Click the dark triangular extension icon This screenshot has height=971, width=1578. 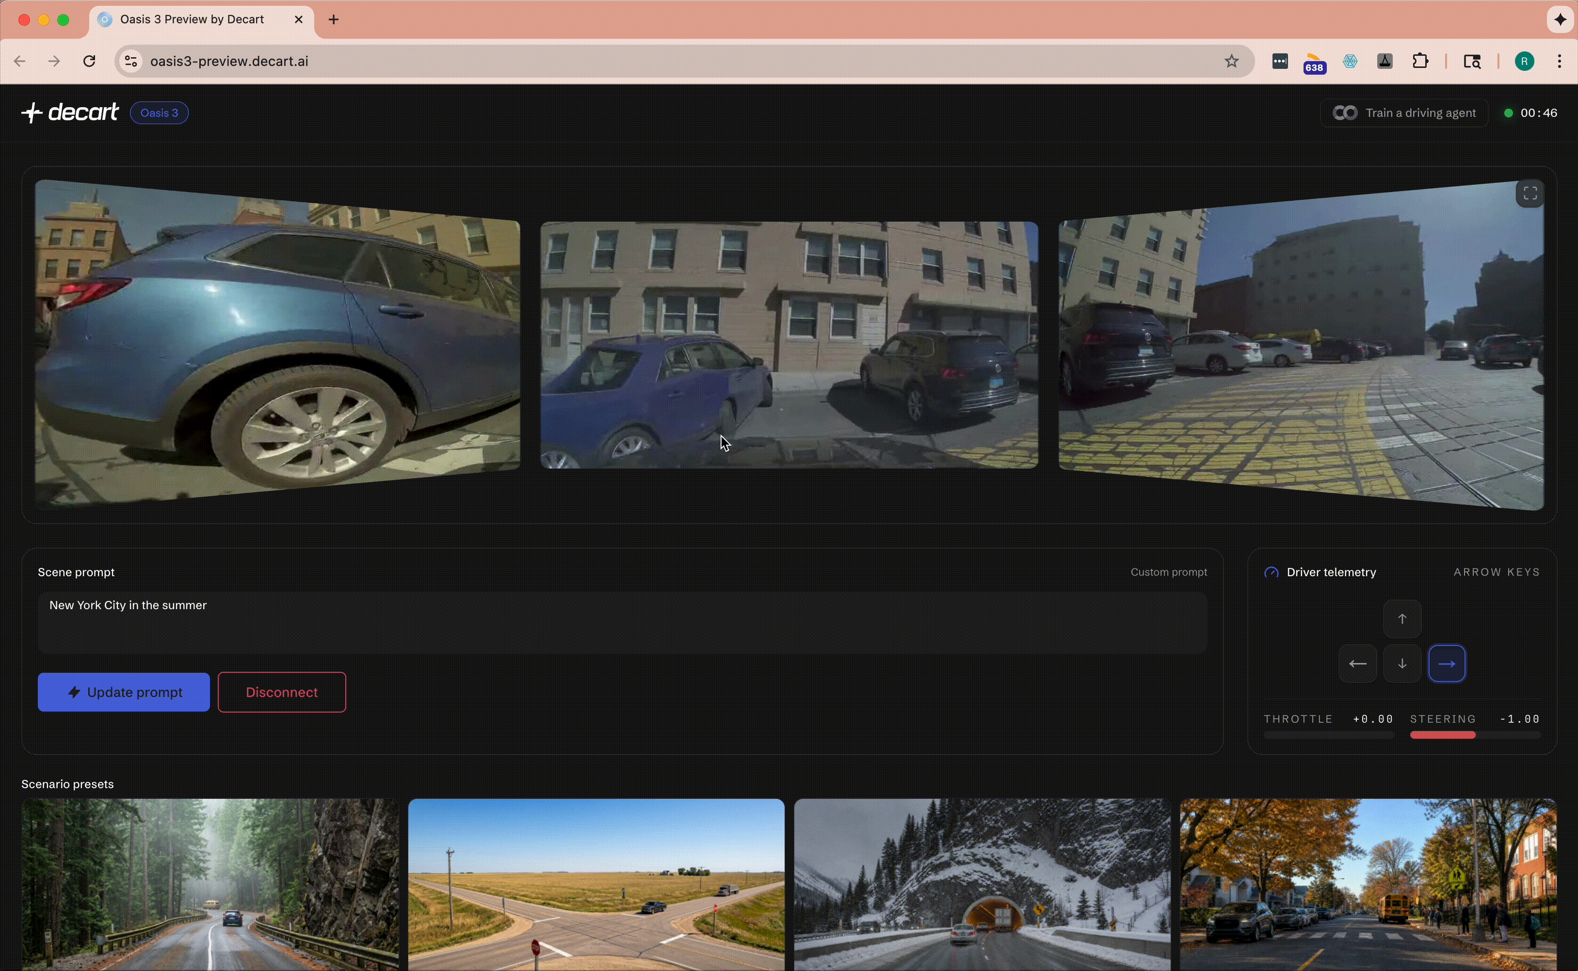click(1385, 62)
